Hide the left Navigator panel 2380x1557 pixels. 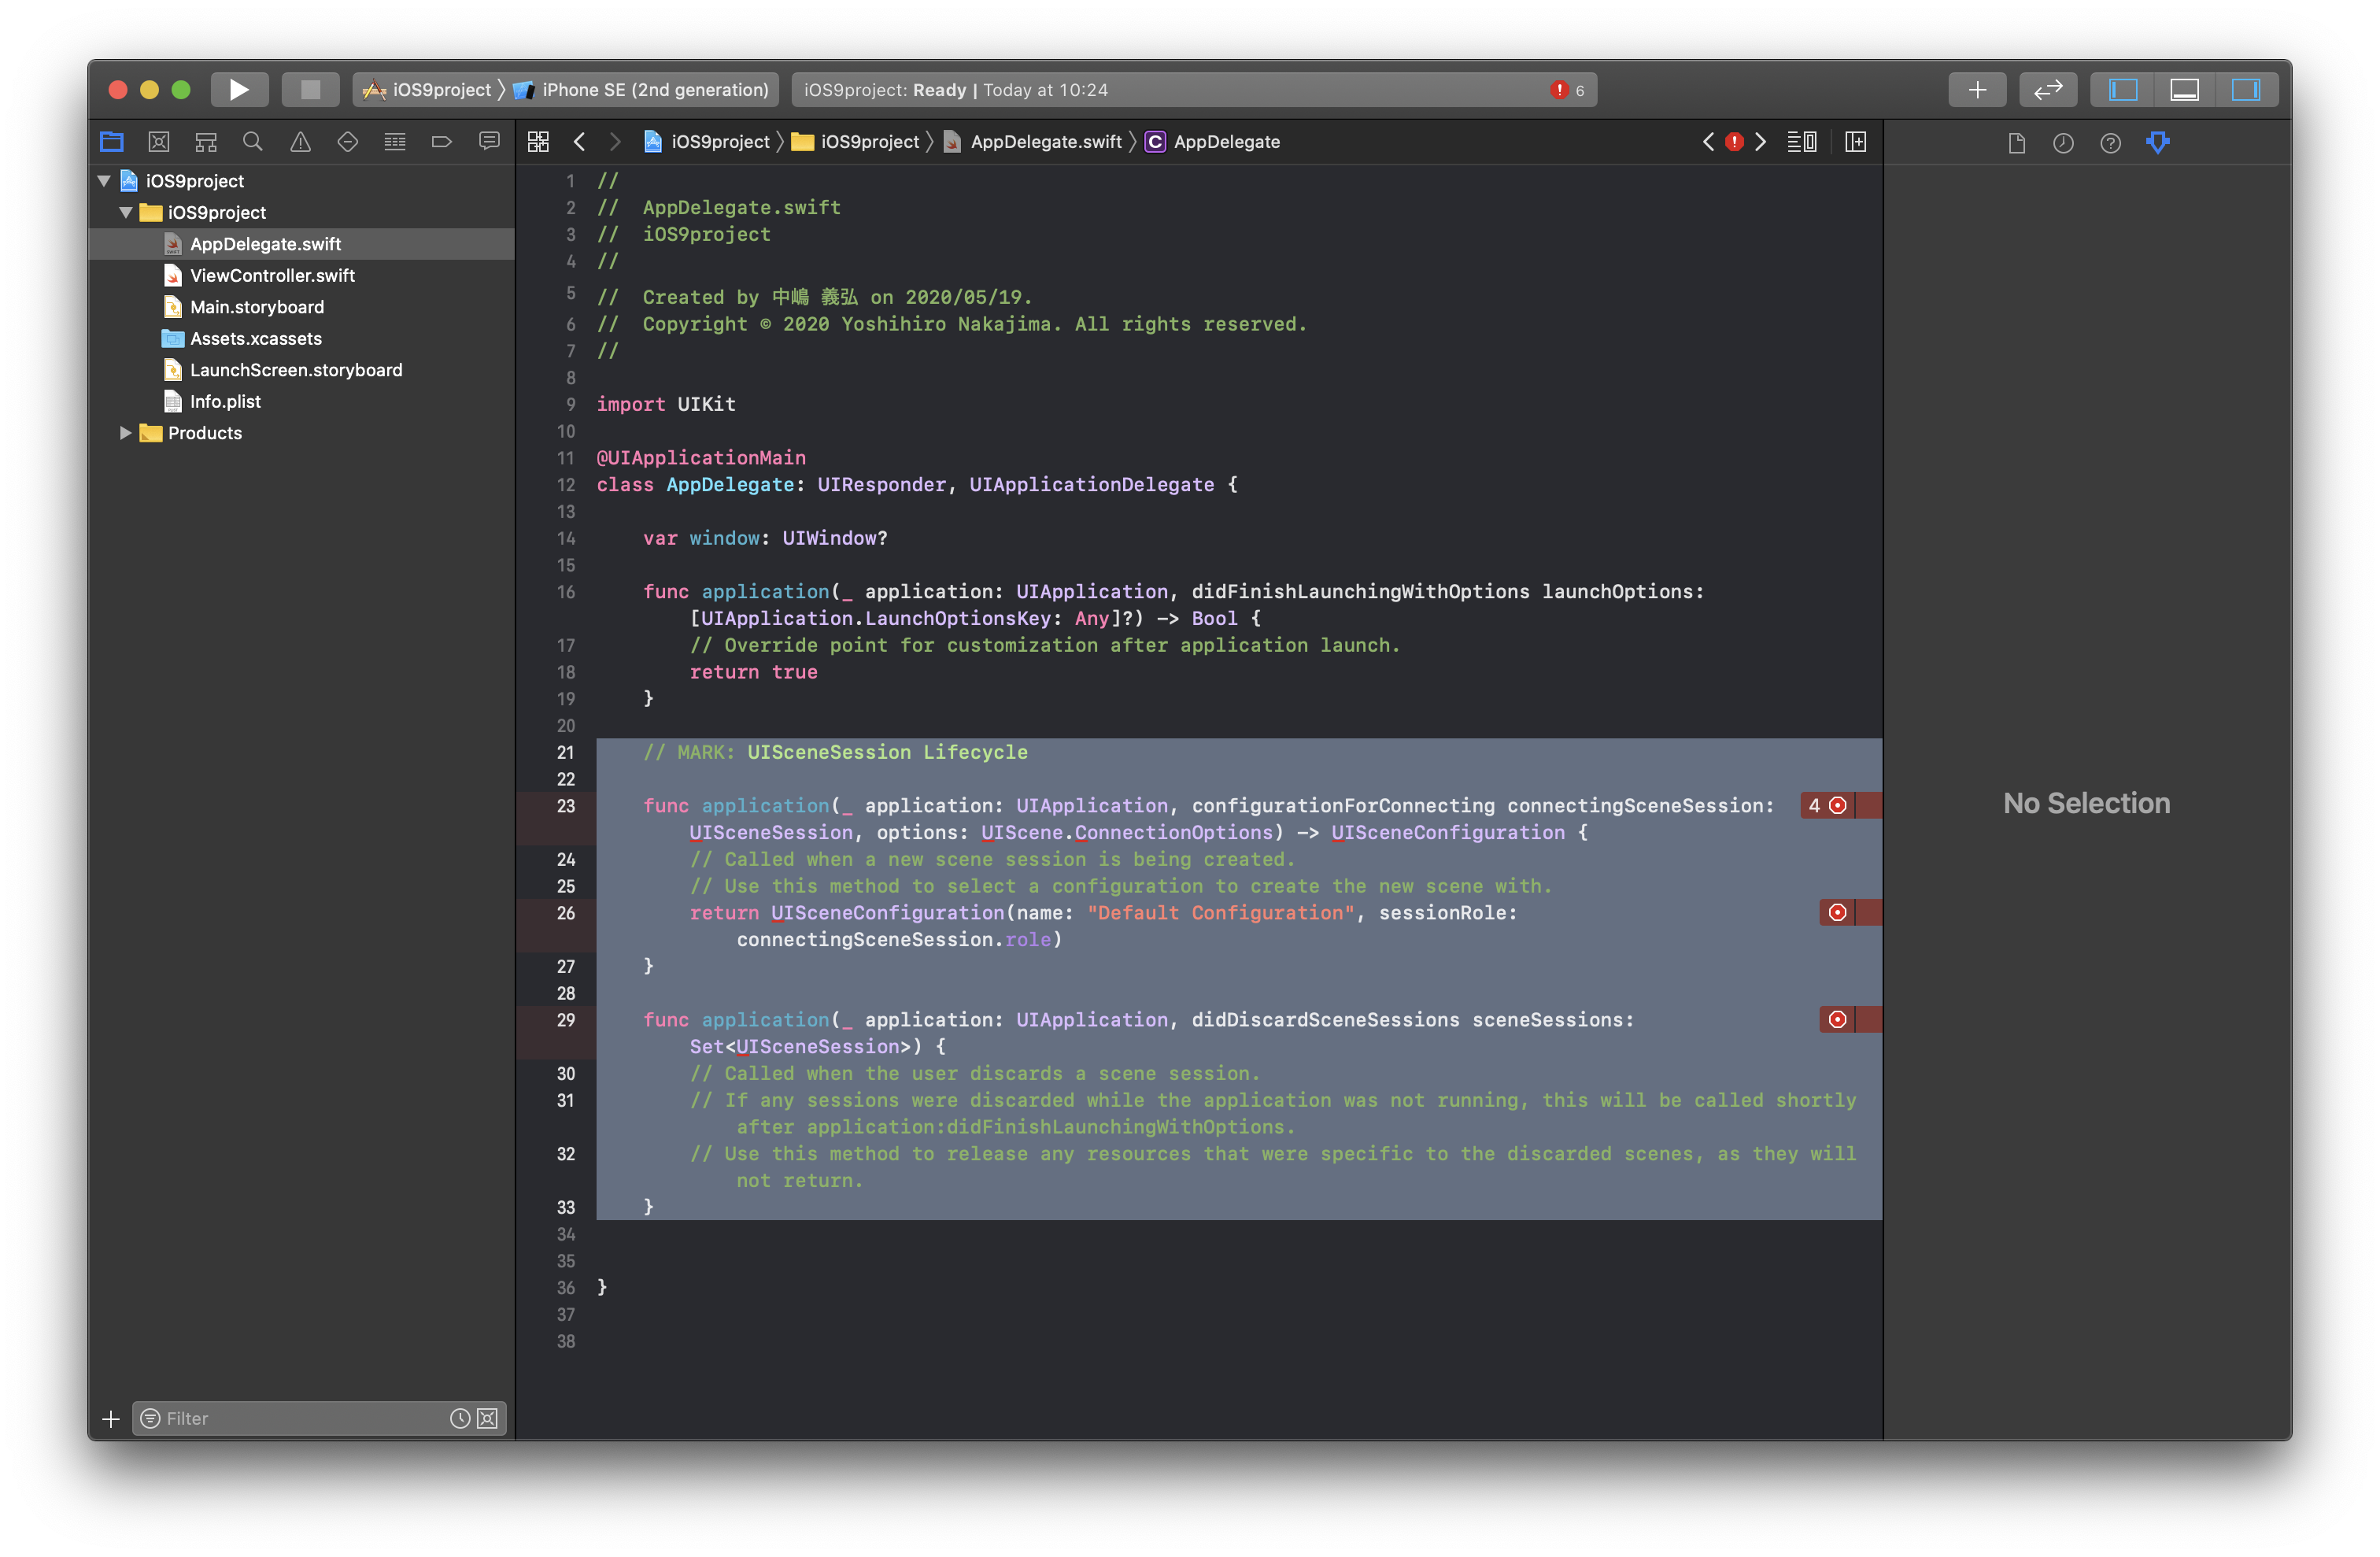click(x=2123, y=90)
